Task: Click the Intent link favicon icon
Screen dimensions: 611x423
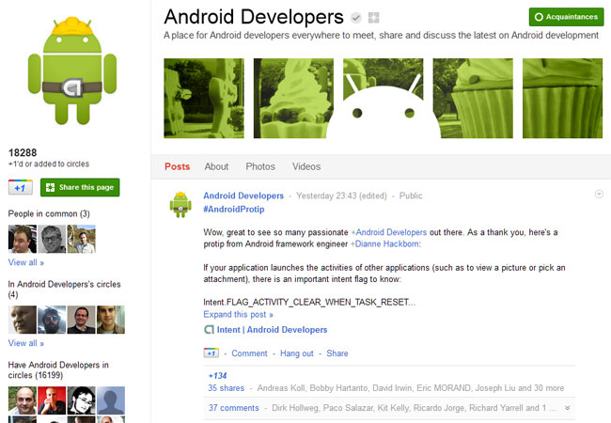Action: click(x=210, y=330)
